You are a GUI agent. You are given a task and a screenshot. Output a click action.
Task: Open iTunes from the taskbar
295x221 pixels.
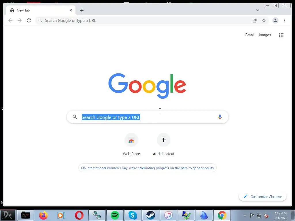click(168, 215)
